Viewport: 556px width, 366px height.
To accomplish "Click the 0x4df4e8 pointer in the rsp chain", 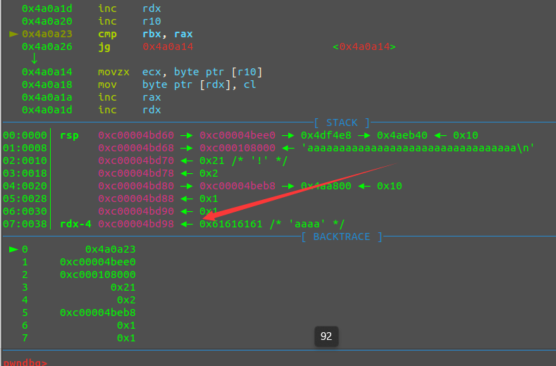I will [326, 135].
